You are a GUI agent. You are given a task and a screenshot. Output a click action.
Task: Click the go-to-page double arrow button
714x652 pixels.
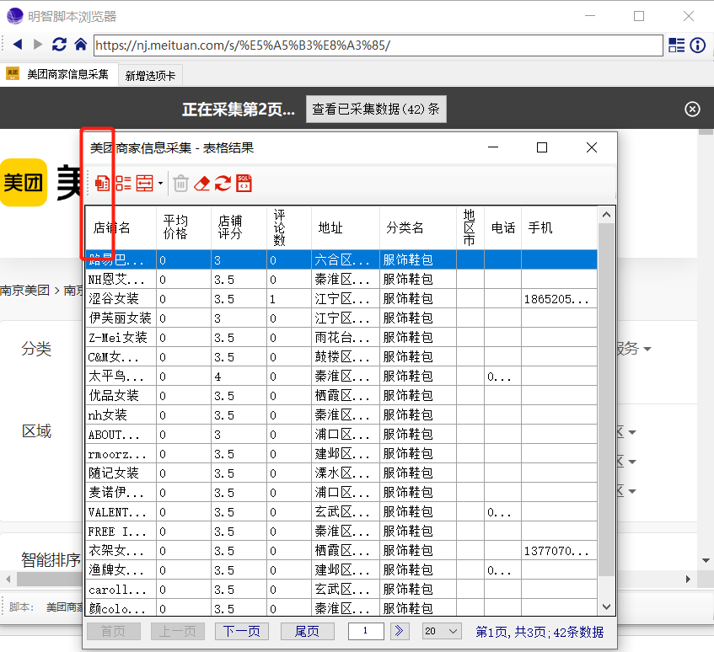click(399, 631)
